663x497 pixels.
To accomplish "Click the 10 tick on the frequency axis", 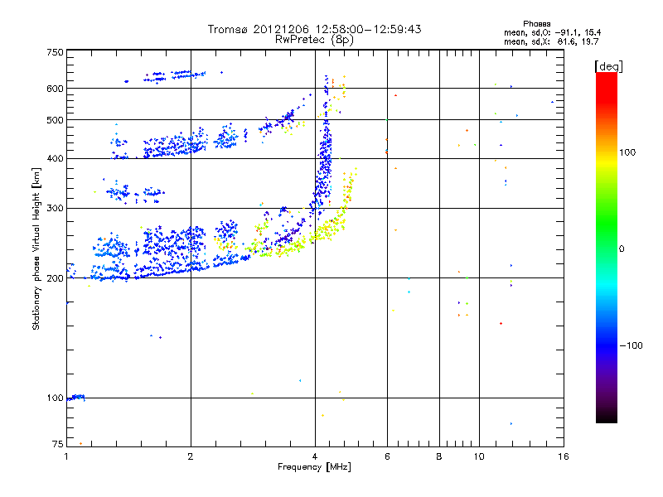I will coord(479,456).
